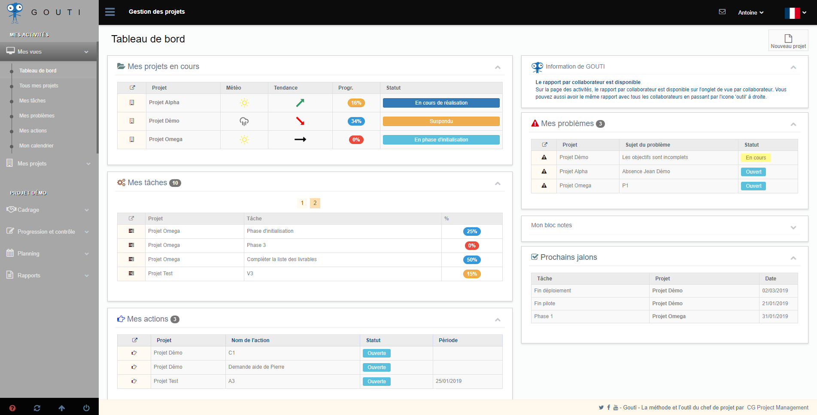Screen dimensions: 817x415
Task: Open the mail envelope icon
Action: coord(722,12)
